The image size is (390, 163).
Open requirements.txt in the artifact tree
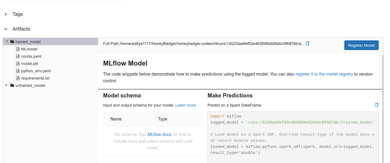click(35, 78)
